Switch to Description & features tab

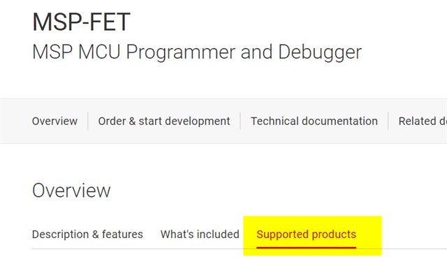[x=87, y=234]
